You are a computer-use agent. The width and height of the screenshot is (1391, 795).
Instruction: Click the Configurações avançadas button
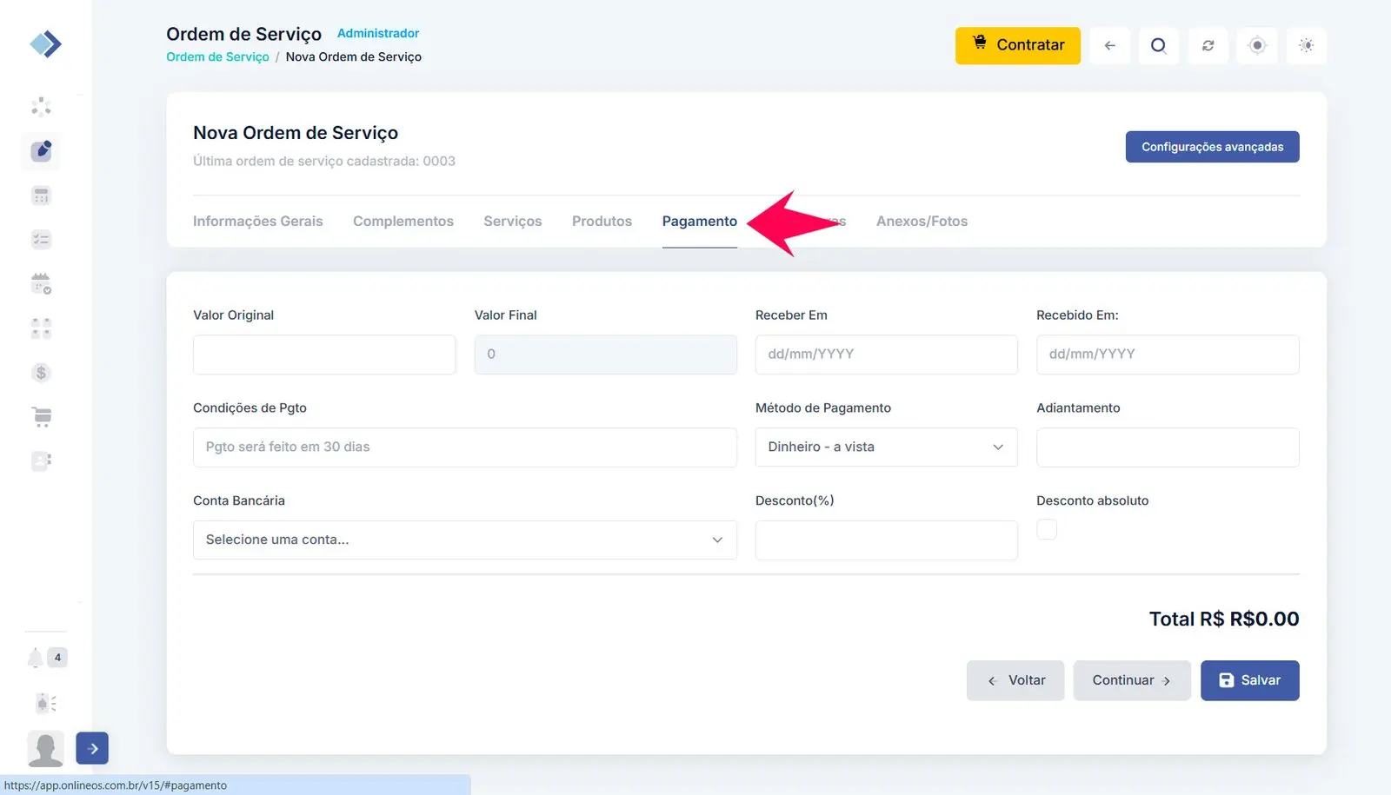(1212, 147)
